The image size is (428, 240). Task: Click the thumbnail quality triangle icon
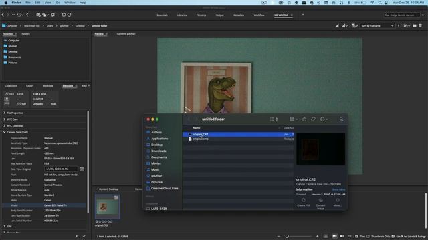(x=337, y=25)
